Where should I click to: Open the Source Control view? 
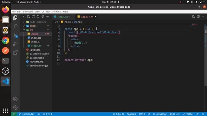(x=16, y=35)
